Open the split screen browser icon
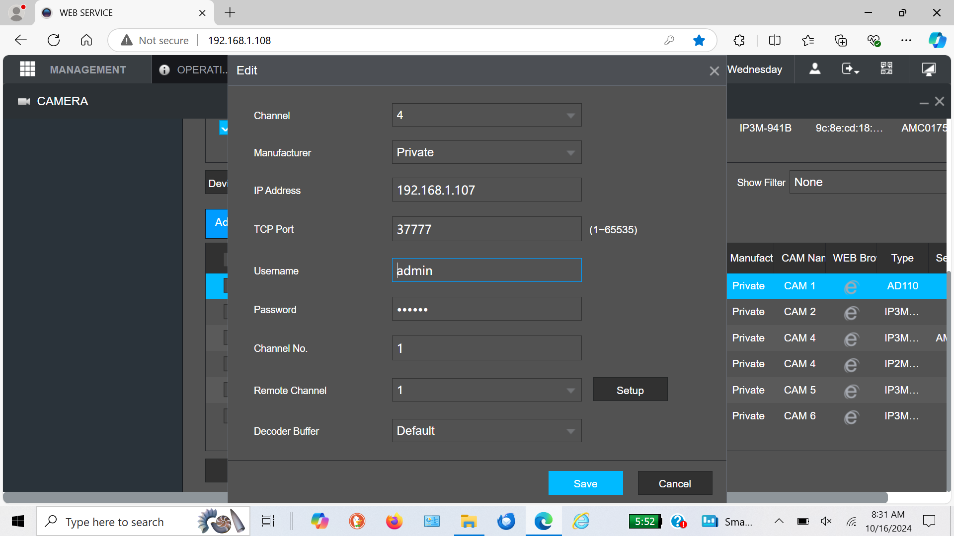The height and width of the screenshot is (536, 954). click(775, 40)
